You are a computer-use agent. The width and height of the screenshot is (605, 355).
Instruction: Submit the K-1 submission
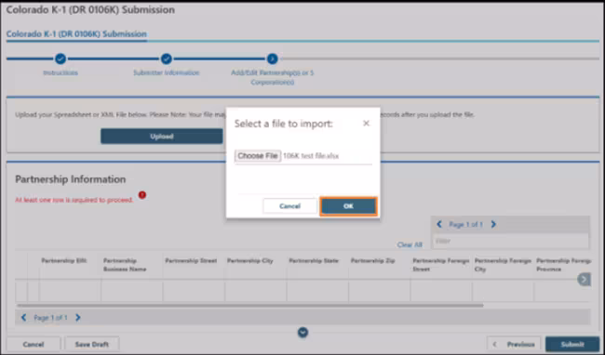572,344
